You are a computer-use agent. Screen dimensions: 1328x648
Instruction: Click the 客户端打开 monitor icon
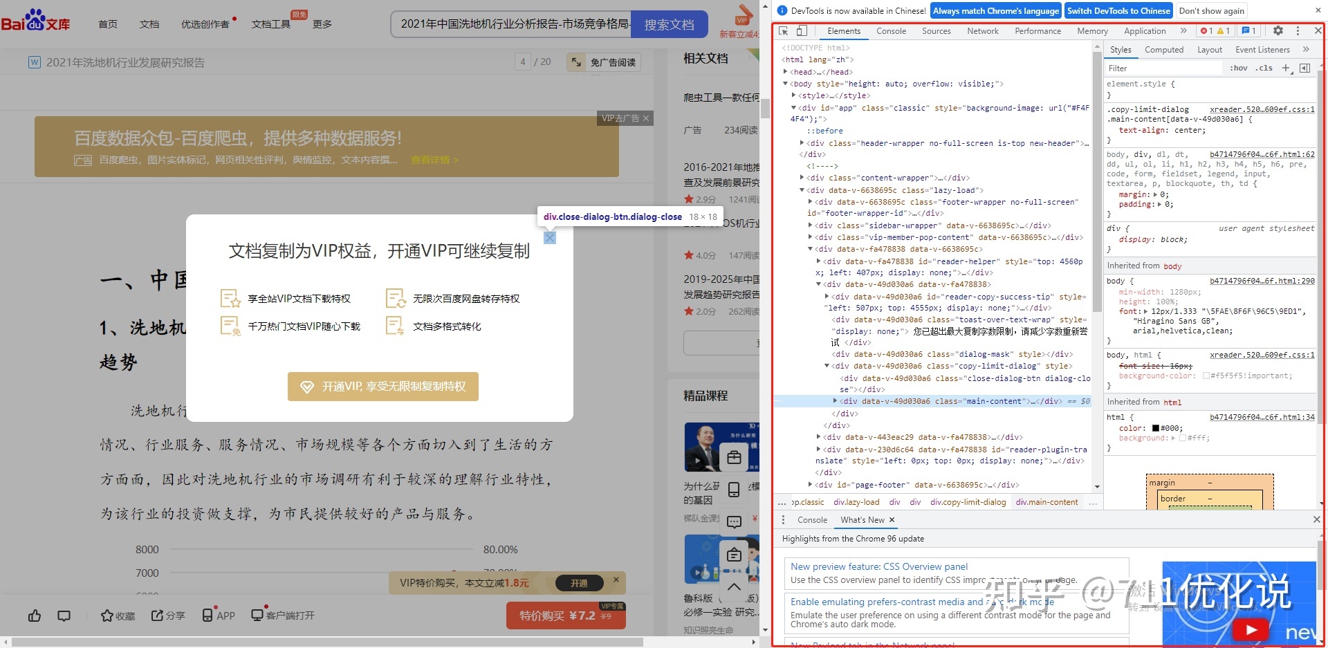pyautogui.click(x=257, y=615)
